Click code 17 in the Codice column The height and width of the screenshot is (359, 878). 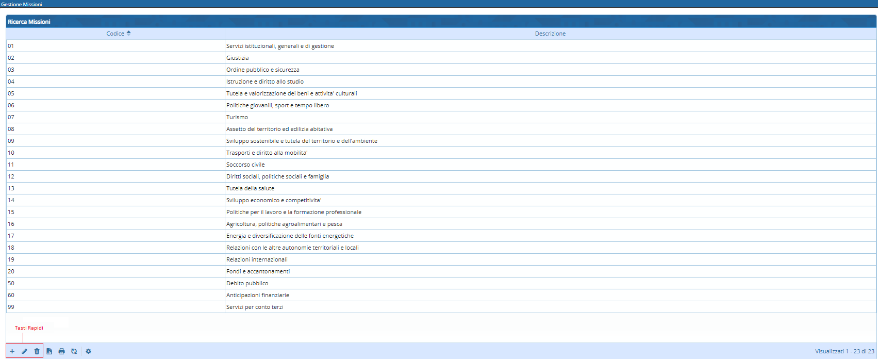click(11, 236)
